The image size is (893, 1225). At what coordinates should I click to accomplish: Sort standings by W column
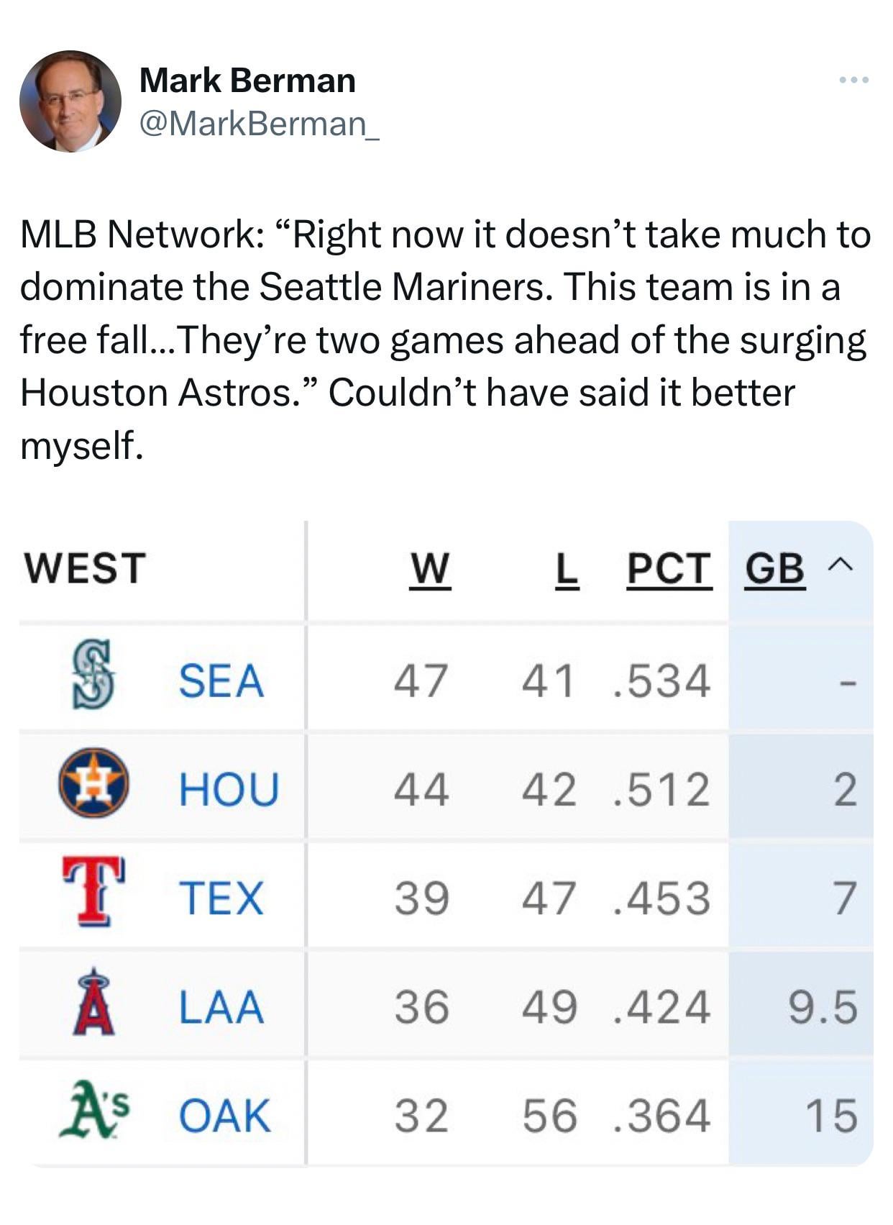[429, 570]
